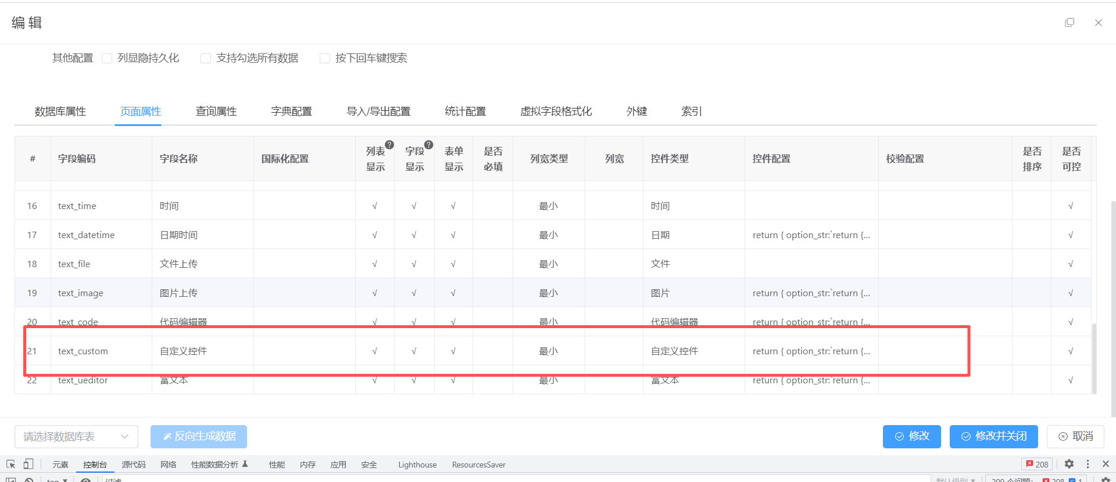Viewport: 1116px width, 482px height.
Task: Click the 控件配置 cell for text_datetime
Action: click(x=811, y=235)
